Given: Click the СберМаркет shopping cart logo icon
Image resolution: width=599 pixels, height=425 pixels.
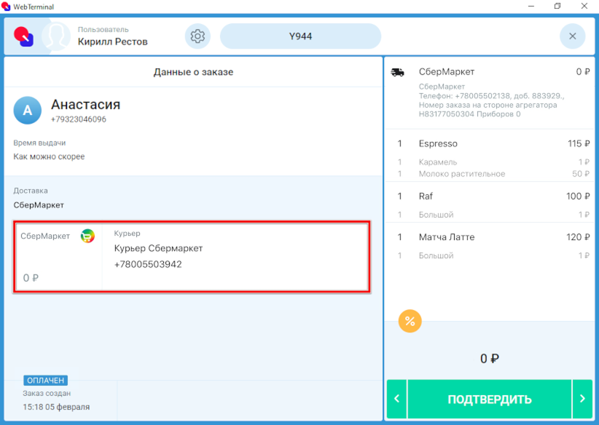Looking at the screenshot, I should click(x=87, y=237).
